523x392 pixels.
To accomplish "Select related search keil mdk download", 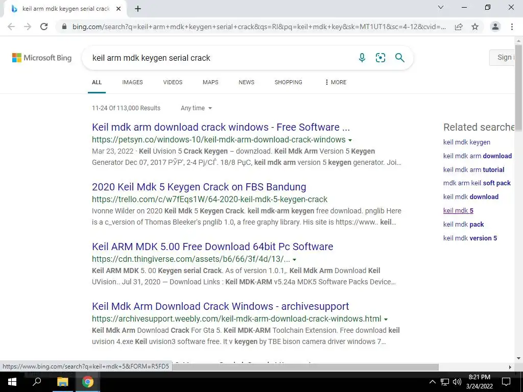I will pyautogui.click(x=470, y=197).
